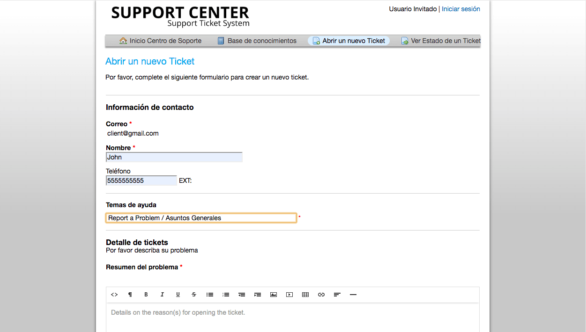Go to Base de conocimientos tab
This screenshot has width=586, height=332.
257,41
